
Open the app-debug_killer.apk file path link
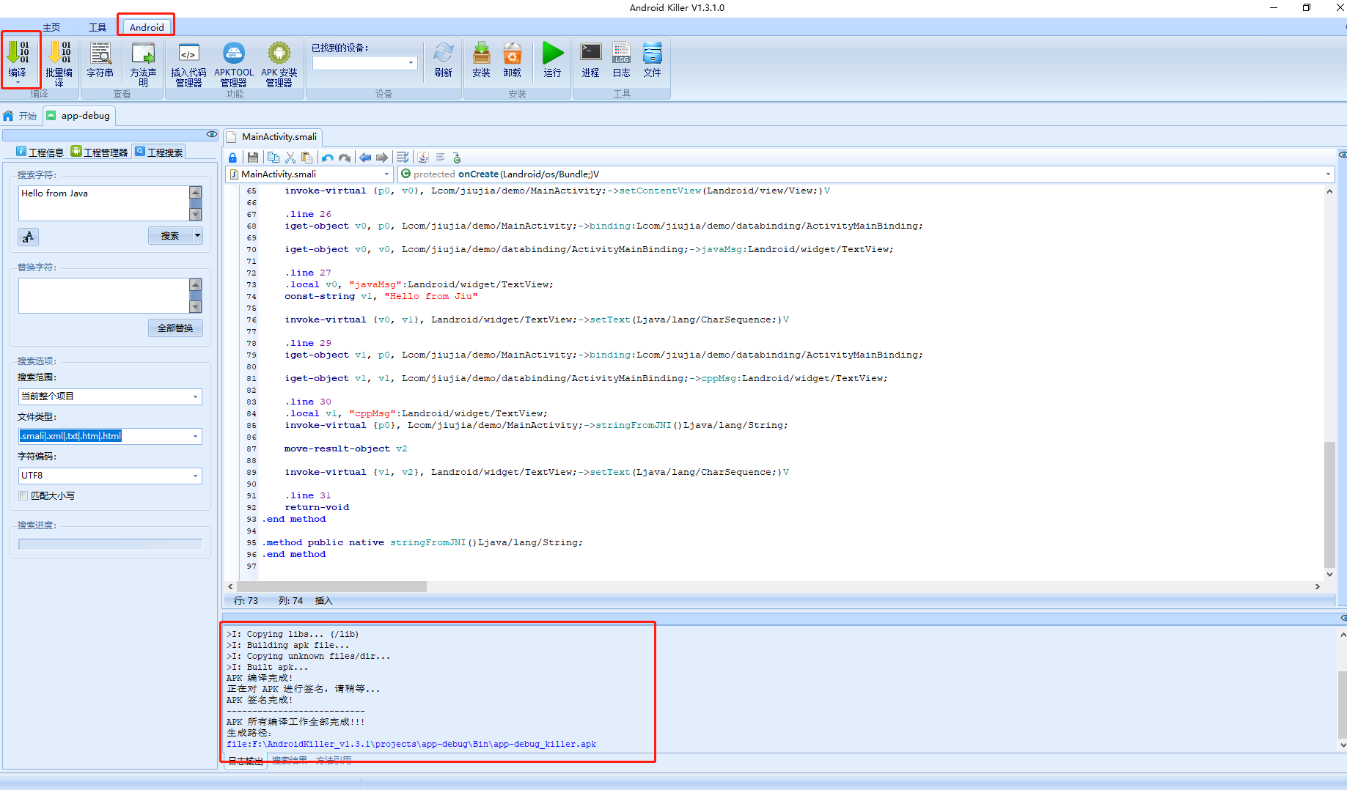coord(411,744)
